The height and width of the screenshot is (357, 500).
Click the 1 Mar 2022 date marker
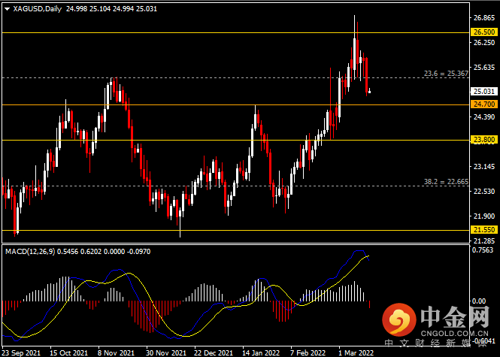coord(356,352)
